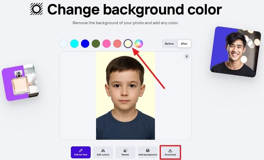The width and height of the screenshot is (264, 160).
Task: Choose the white background swatch
Action: (x=64, y=43)
